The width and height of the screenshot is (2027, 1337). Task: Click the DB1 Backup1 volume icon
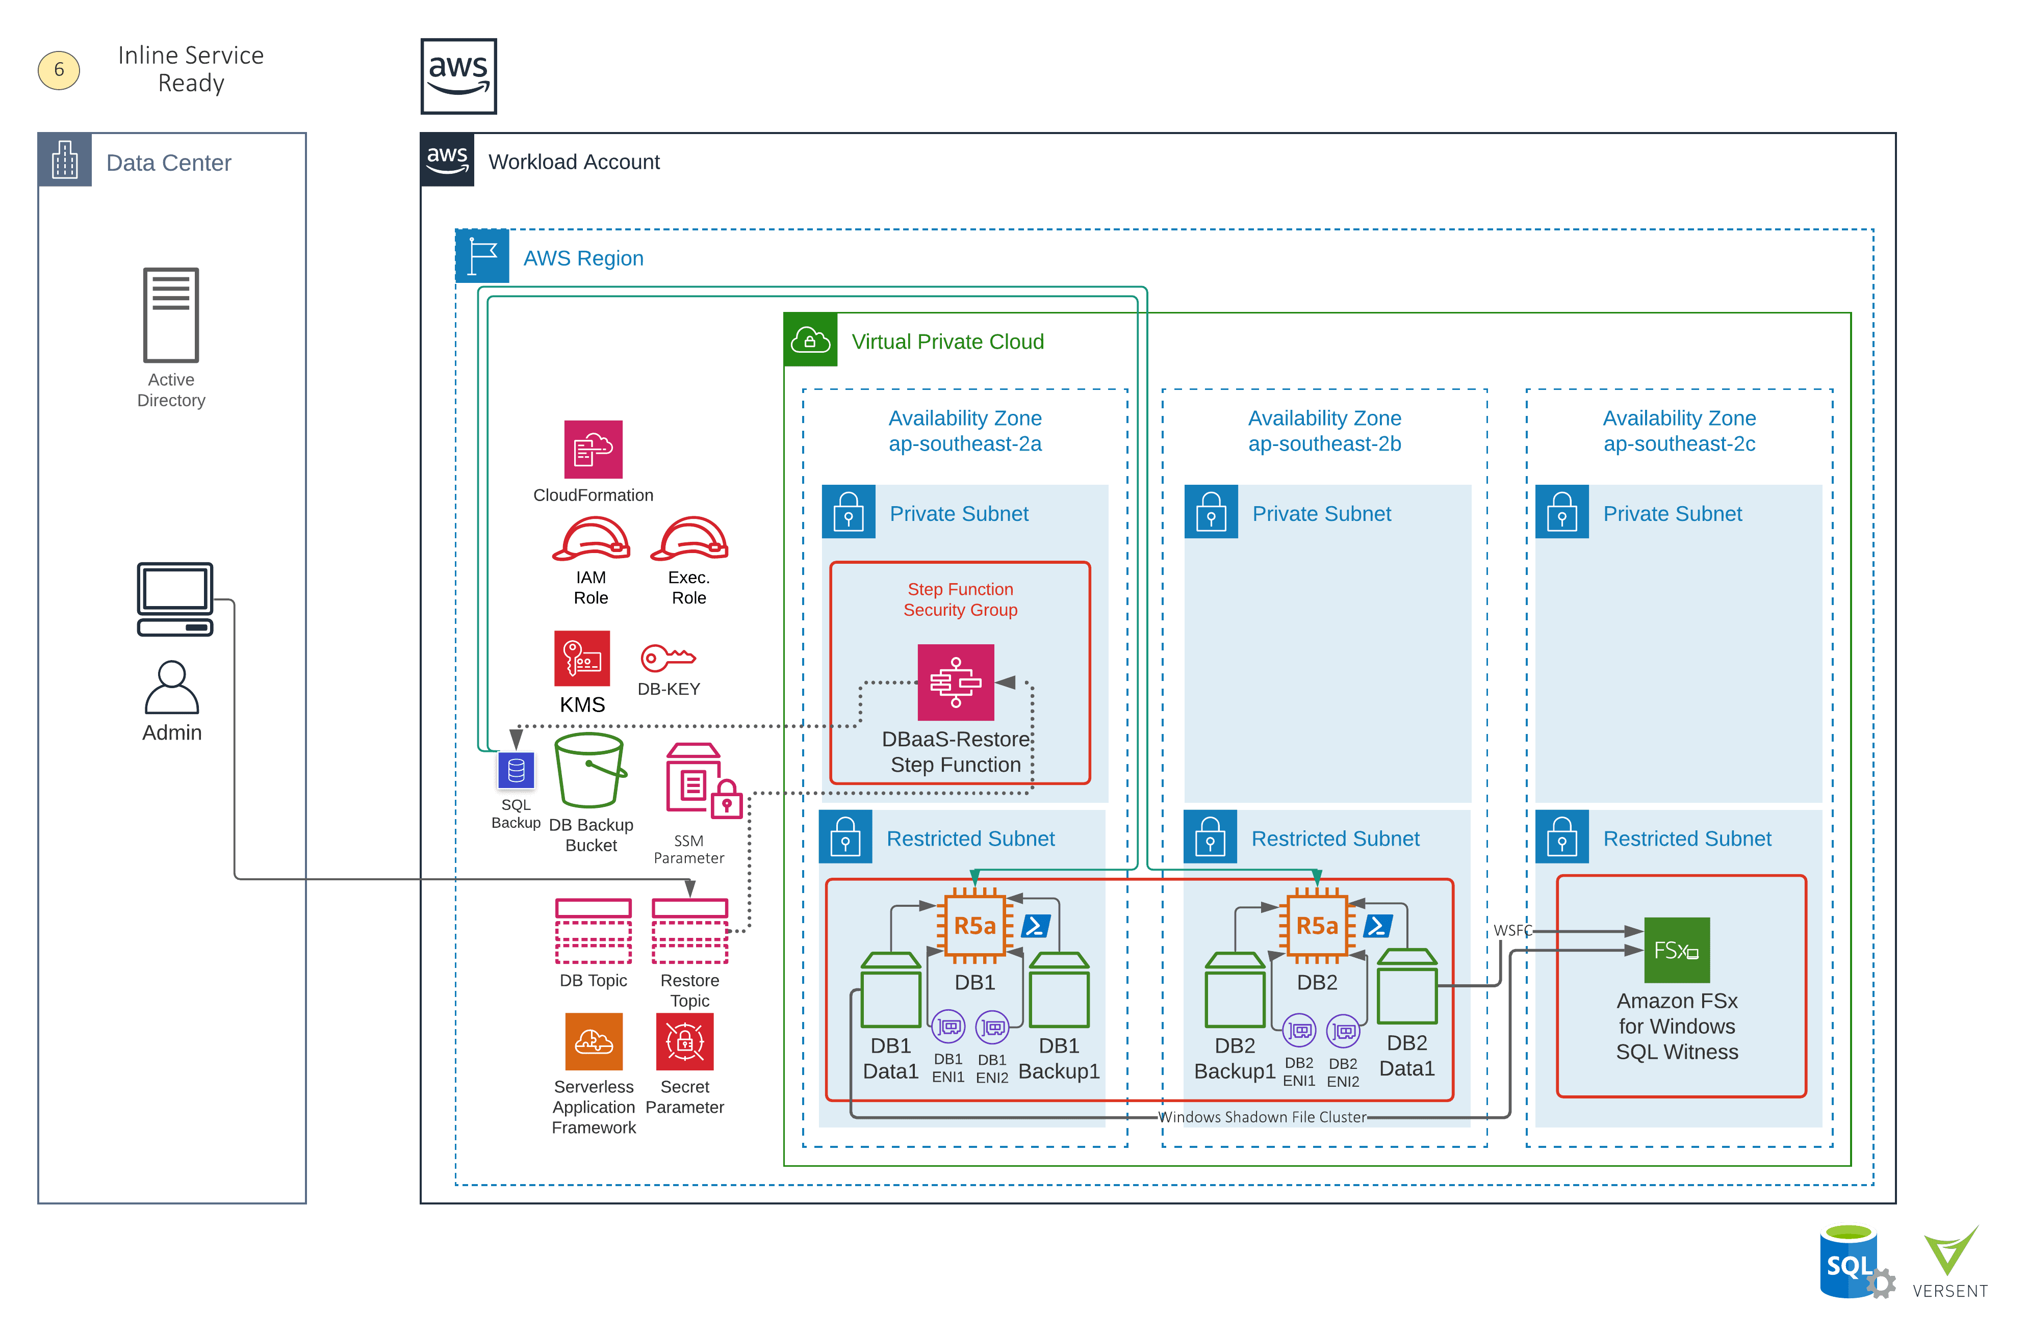pos(1059,990)
